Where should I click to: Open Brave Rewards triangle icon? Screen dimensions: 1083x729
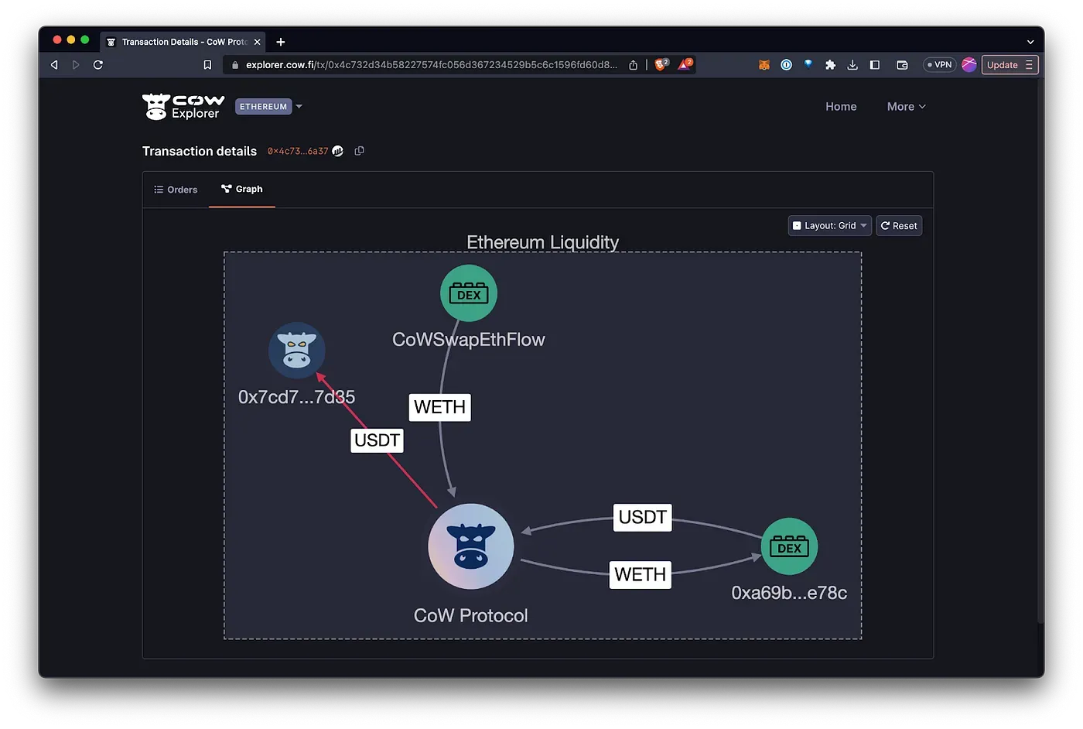685,64
